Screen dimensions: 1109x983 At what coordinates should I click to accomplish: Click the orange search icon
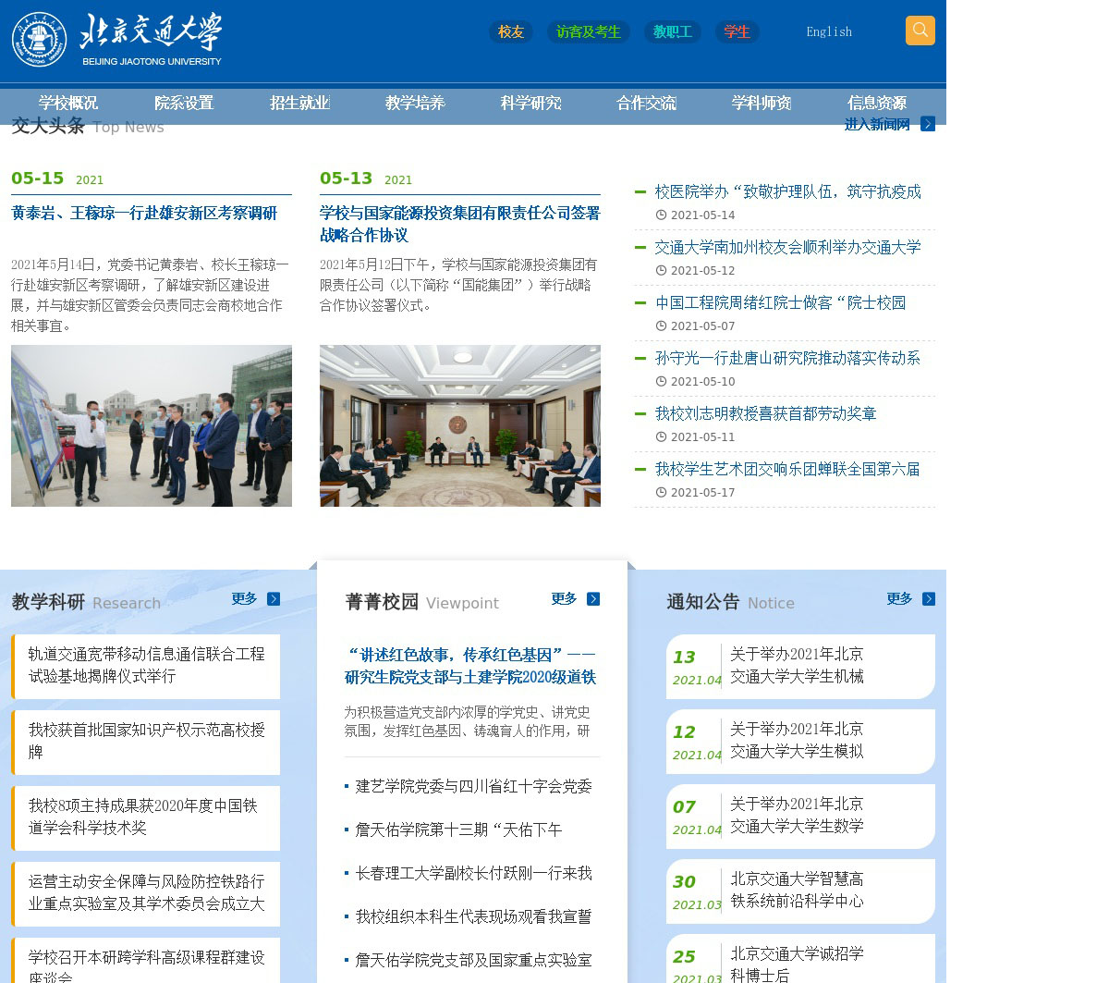(920, 31)
